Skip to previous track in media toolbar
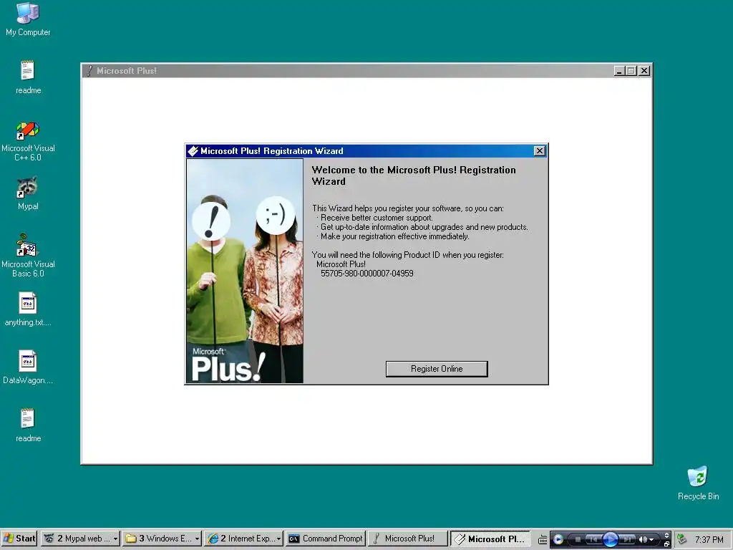 pyautogui.click(x=593, y=540)
